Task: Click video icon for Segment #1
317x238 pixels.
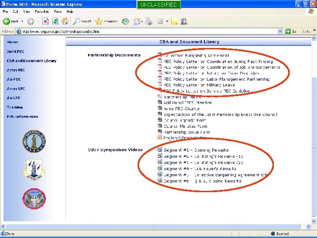Action: pyautogui.click(x=160, y=149)
